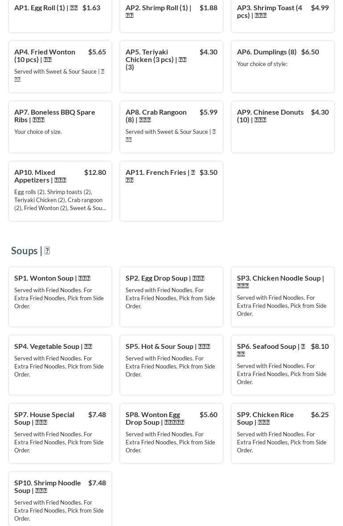Open SP1 Wonton Soup item

click(60, 297)
